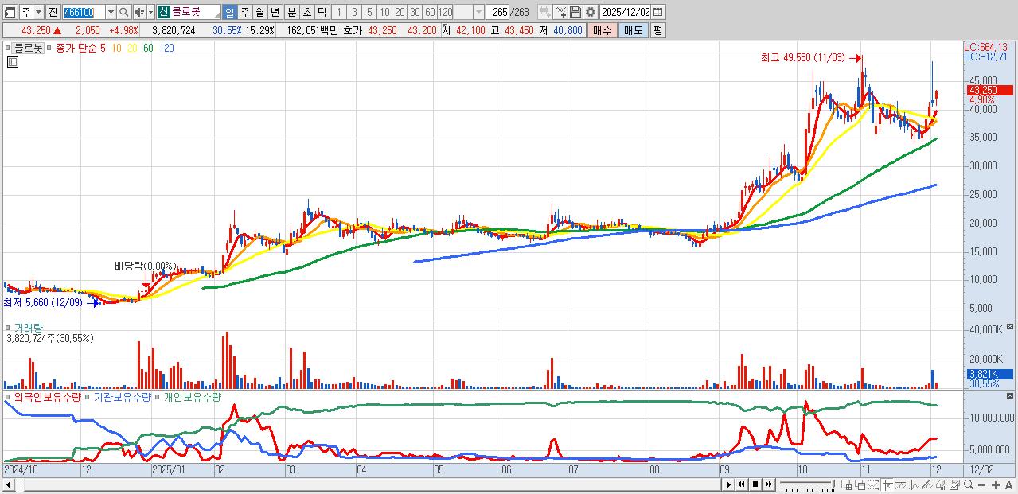Click the chart image icon beside the zoom magnifier
The height and width of the screenshot is (494, 1018).
955,485
